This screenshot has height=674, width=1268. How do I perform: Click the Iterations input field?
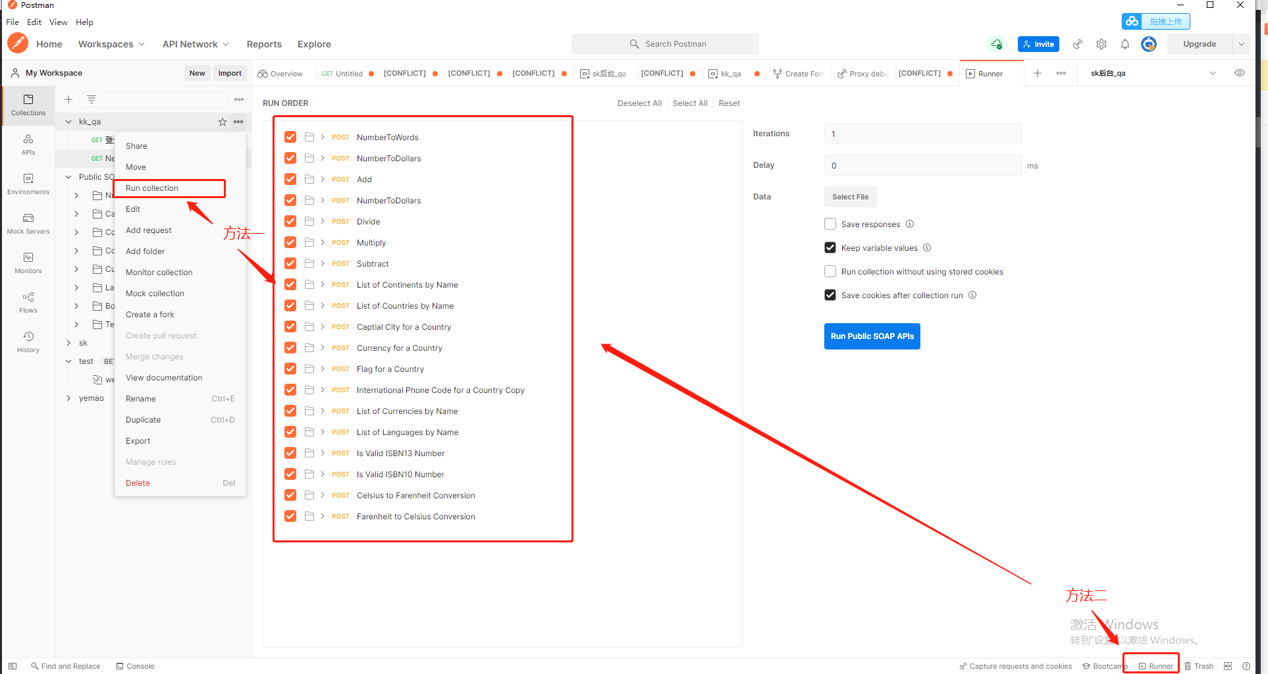(x=922, y=134)
